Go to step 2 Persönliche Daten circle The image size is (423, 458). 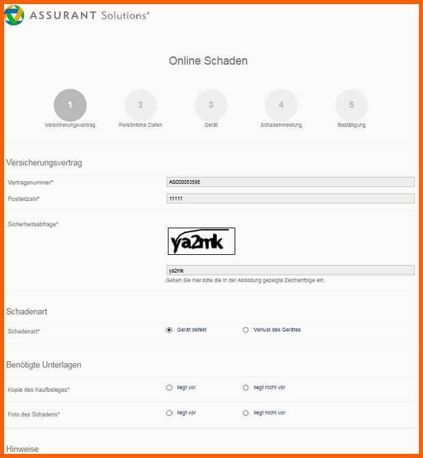click(x=141, y=105)
